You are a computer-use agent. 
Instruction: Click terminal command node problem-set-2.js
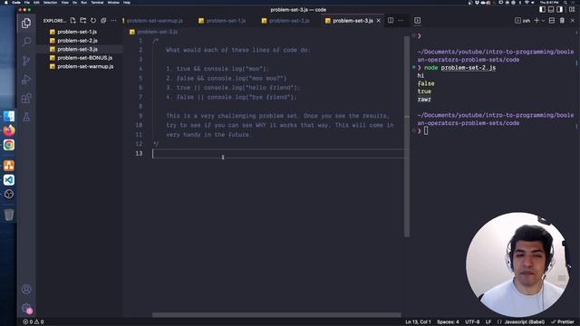click(x=459, y=68)
